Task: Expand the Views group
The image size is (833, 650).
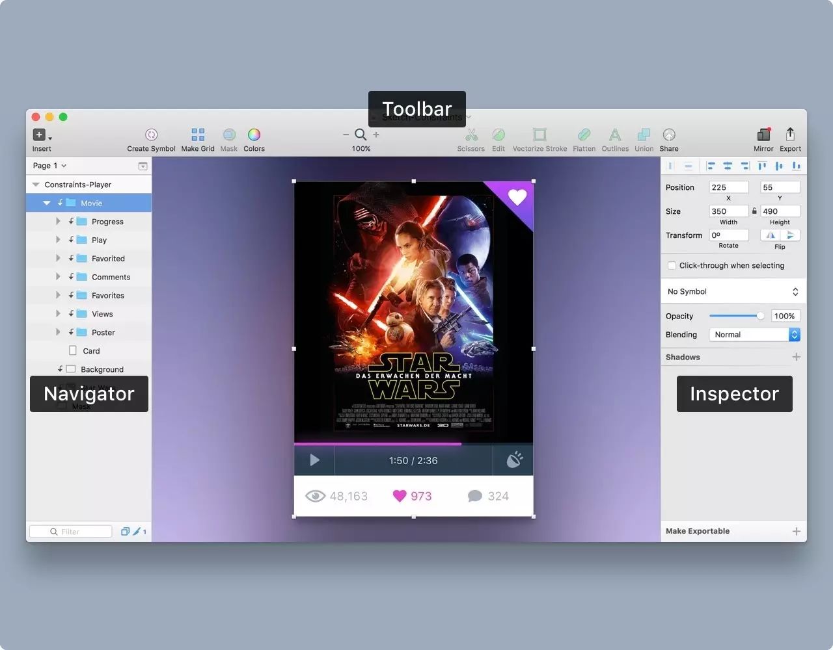Action: pyautogui.click(x=58, y=314)
